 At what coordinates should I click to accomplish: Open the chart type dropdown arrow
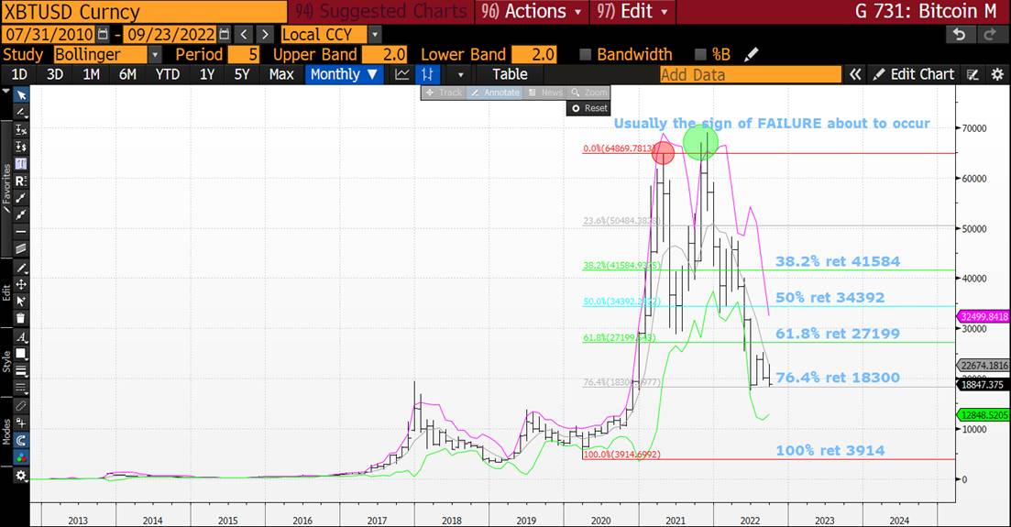pos(460,75)
